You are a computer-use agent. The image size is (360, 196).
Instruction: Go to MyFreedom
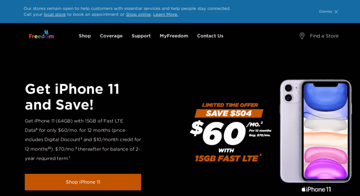tap(174, 36)
